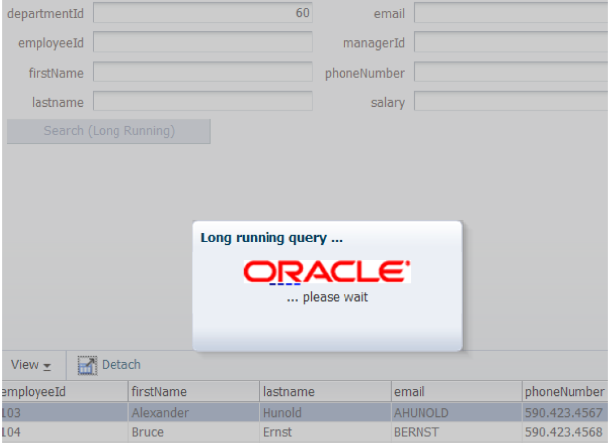
Task: Click the BERNST email cell
Action: [x=416, y=433]
